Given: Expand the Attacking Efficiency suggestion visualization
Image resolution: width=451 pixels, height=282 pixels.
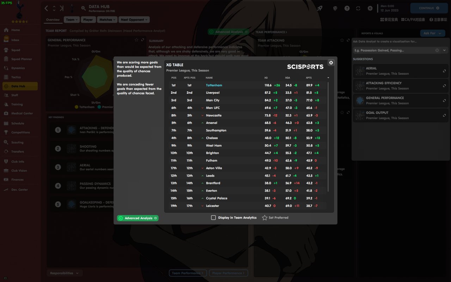Looking at the screenshot, I should 444,86.
